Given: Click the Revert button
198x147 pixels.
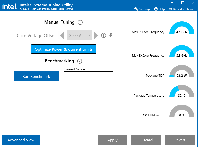Looking at the screenshot, I should 180,140.
